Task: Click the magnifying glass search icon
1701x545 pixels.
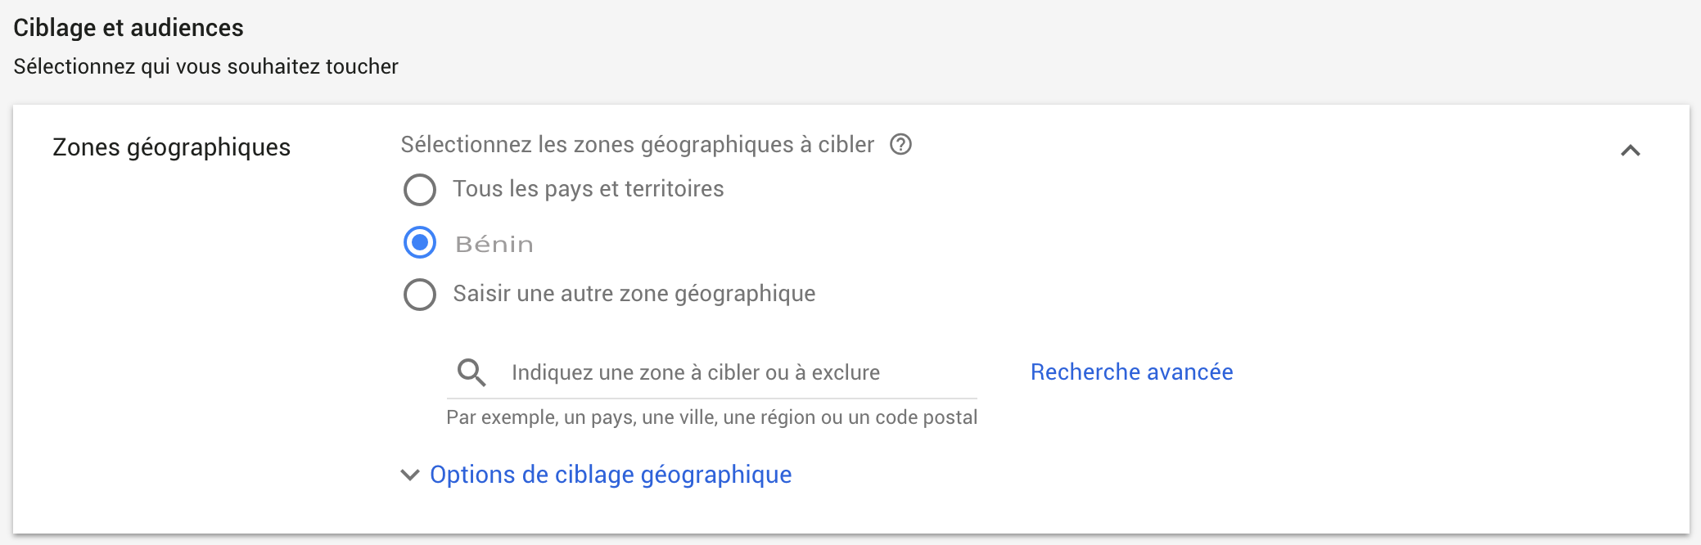Action: [x=471, y=372]
